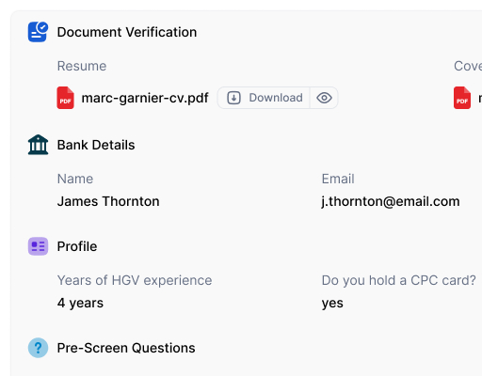This screenshot has width=482, height=376.
Task: Select the marc-garnier-cv.pdf file name
Action: pos(145,98)
